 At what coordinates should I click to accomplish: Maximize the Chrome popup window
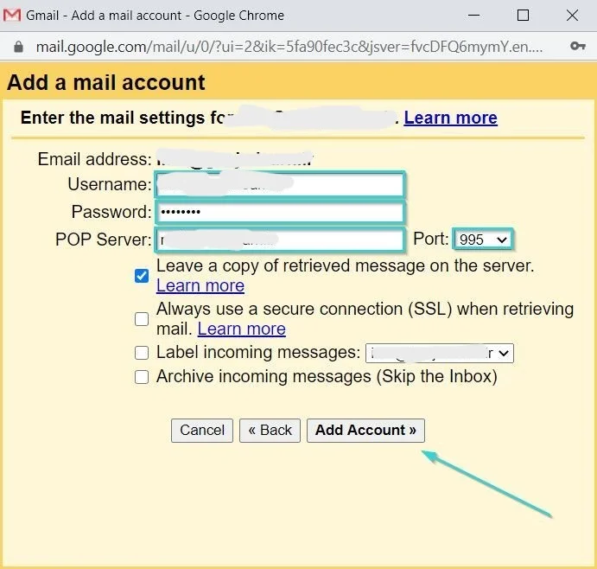click(x=523, y=16)
